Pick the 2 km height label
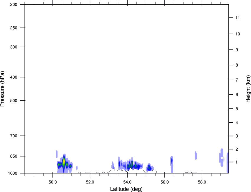Image resolution: width=251 pixels, height=192 pixels. pyautogui.click(x=237, y=149)
